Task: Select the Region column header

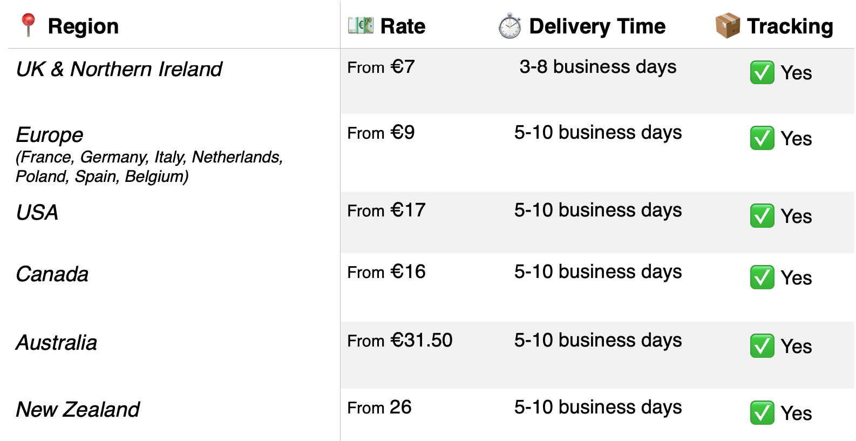Action: [x=83, y=26]
